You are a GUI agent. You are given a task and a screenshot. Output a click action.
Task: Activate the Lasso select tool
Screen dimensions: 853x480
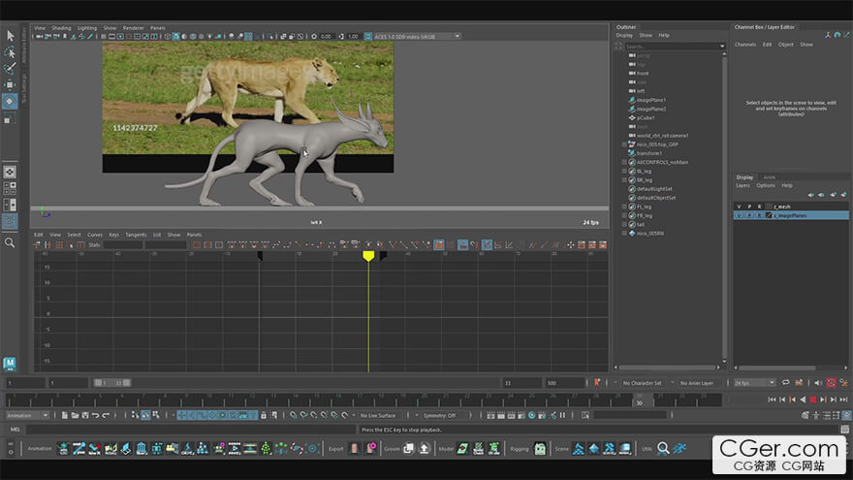[10, 52]
